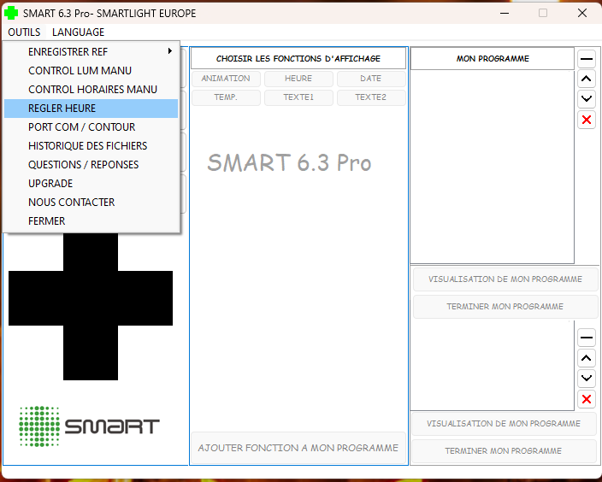Open the LANGUAGE menu

tap(79, 32)
